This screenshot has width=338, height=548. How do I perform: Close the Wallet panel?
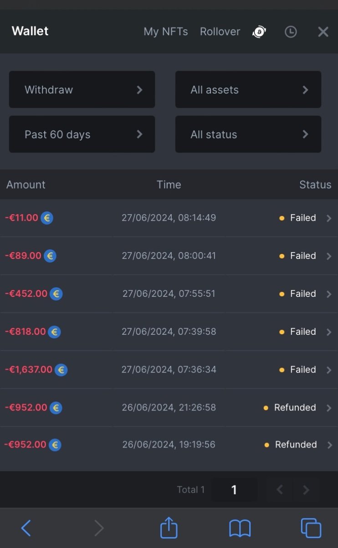323,32
